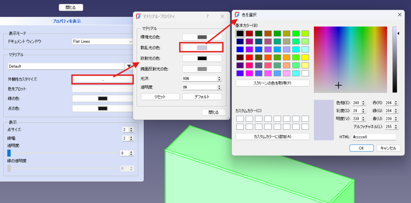This screenshot has height=203, width=411.
Task: Click the 環境光の色 color button
Action: (x=202, y=37)
